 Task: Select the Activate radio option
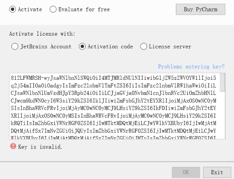tap(26, 9)
